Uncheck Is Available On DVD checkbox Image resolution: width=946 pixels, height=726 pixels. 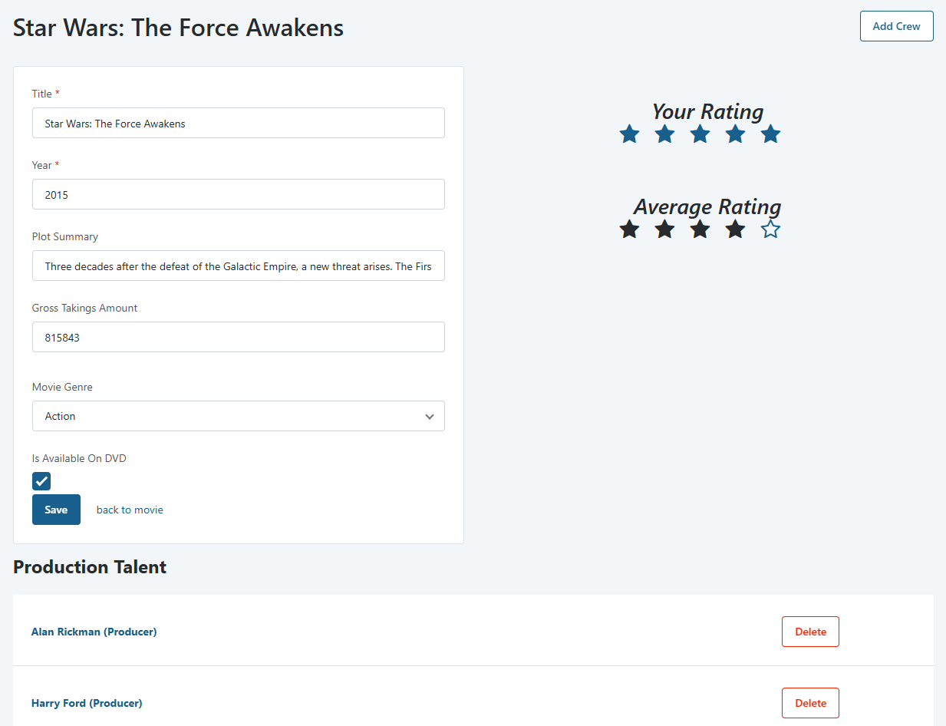point(41,481)
